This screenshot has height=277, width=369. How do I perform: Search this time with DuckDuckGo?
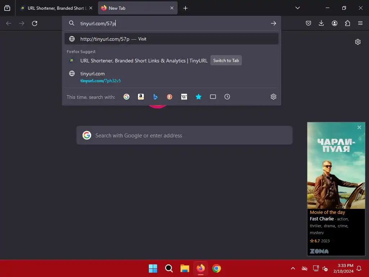click(169, 97)
